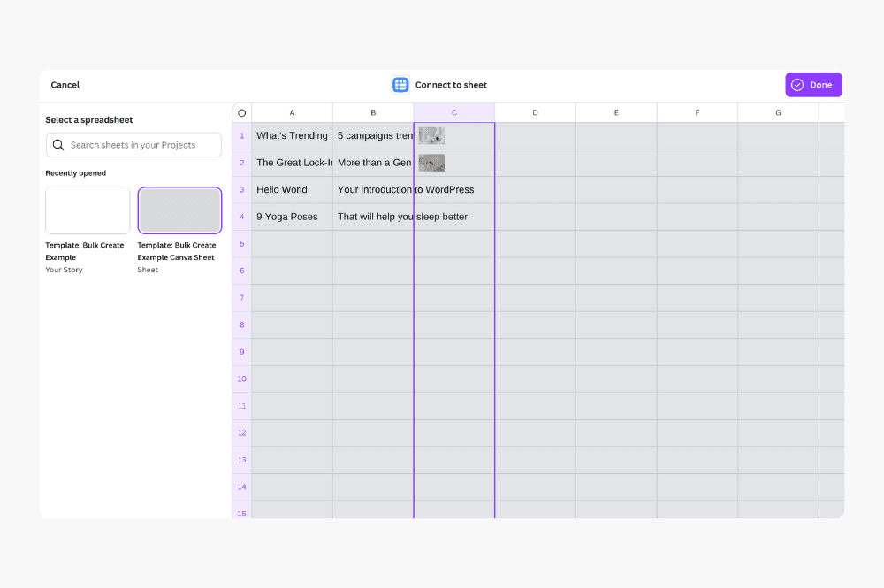Choose the Bulk Create Example Canva Sheet thumbnail
The height and width of the screenshot is (588, 884).
(x=179, y=210)
